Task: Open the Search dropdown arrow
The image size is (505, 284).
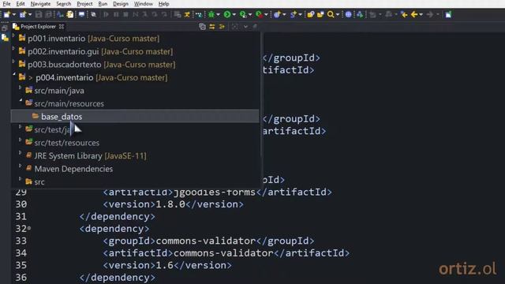Action: [338, 14]
